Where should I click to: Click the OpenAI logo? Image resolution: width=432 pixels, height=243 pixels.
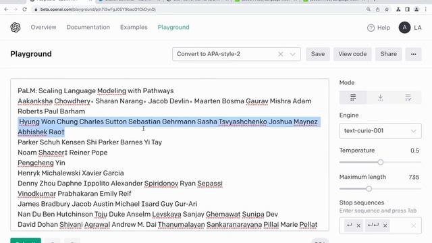coord(16,27)
